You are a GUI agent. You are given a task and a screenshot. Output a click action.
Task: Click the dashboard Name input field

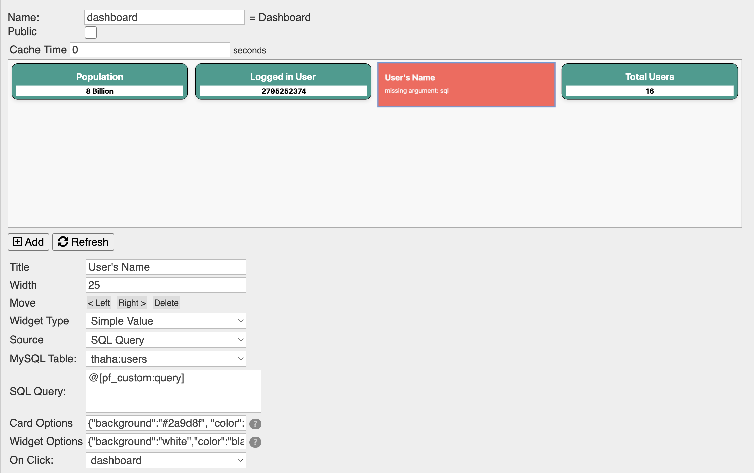[x=164, y=17]
